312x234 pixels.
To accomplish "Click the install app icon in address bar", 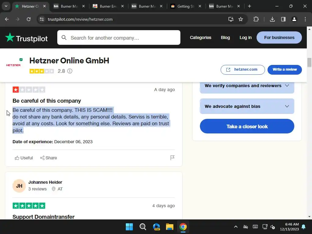I will coord(231,19).
